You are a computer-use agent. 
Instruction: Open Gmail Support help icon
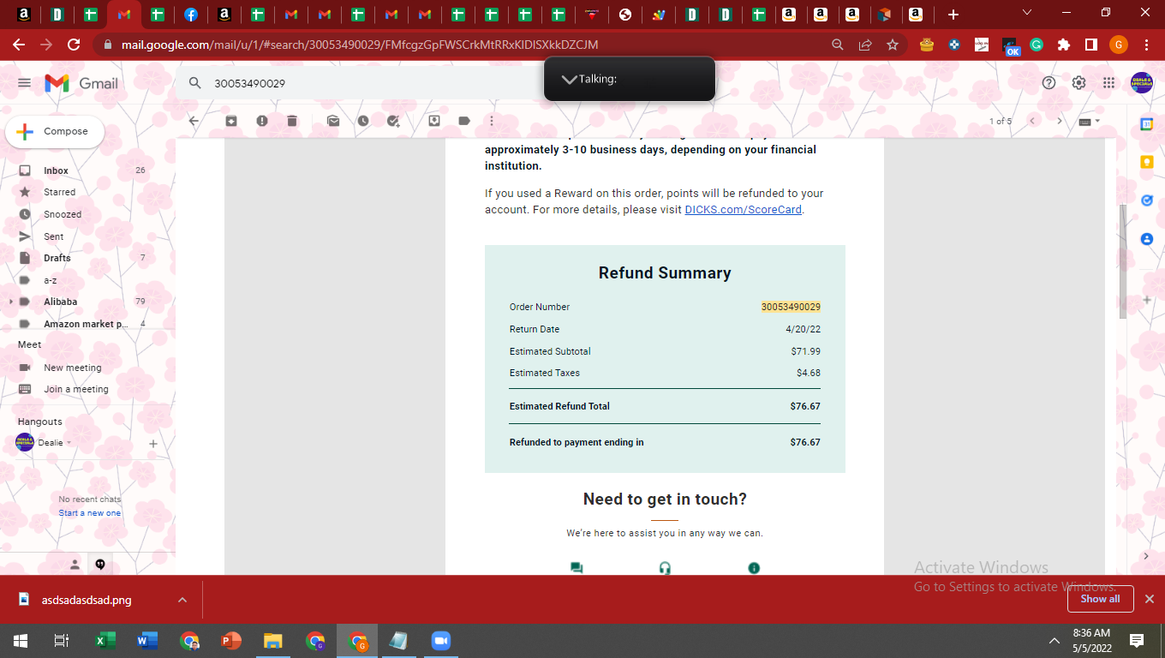point(1048,83)
